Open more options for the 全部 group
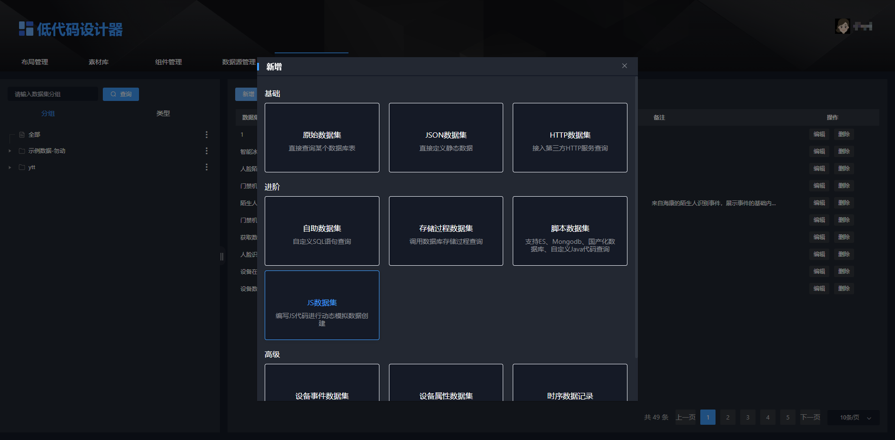The image size is (895, 440). pyautogui.click(x=207, y=135)
